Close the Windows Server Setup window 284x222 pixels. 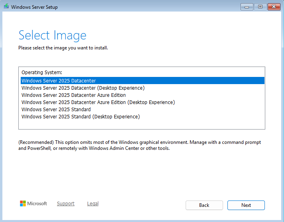pos(274,7)
